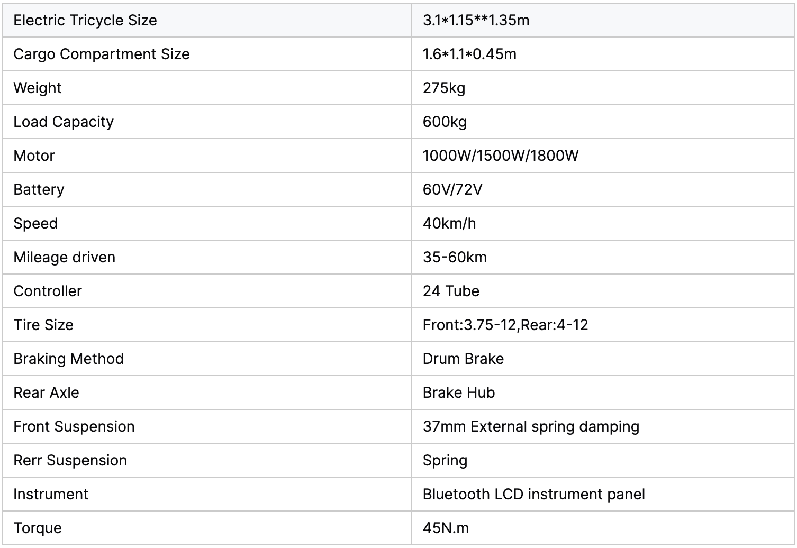Select the 600kg load value
The width and height of the screenshot is (797, 548).
[x=445, y=122]
